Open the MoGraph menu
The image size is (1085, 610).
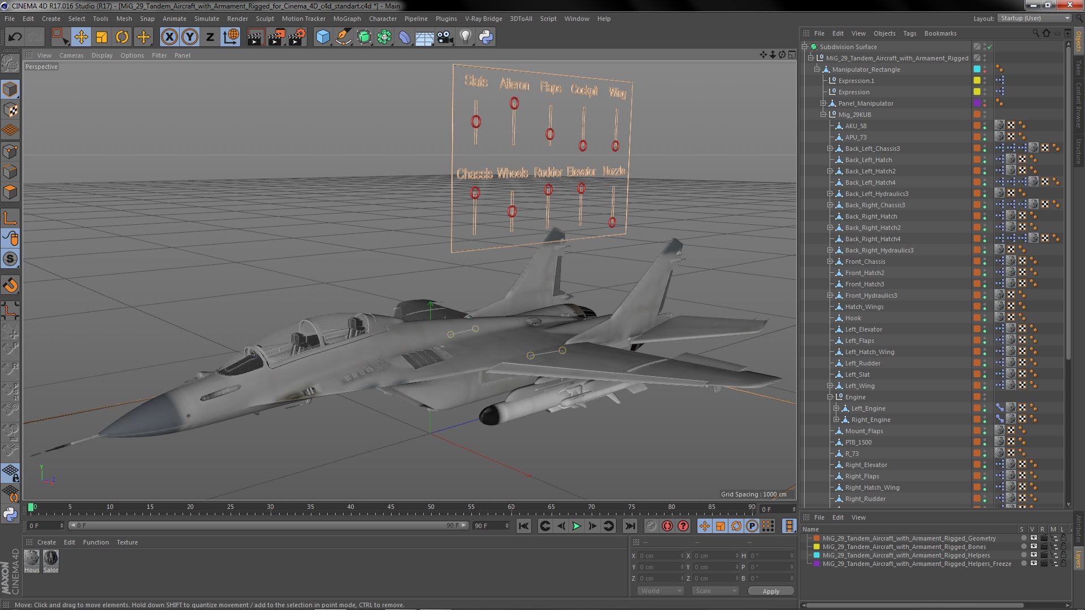[346, 19]
